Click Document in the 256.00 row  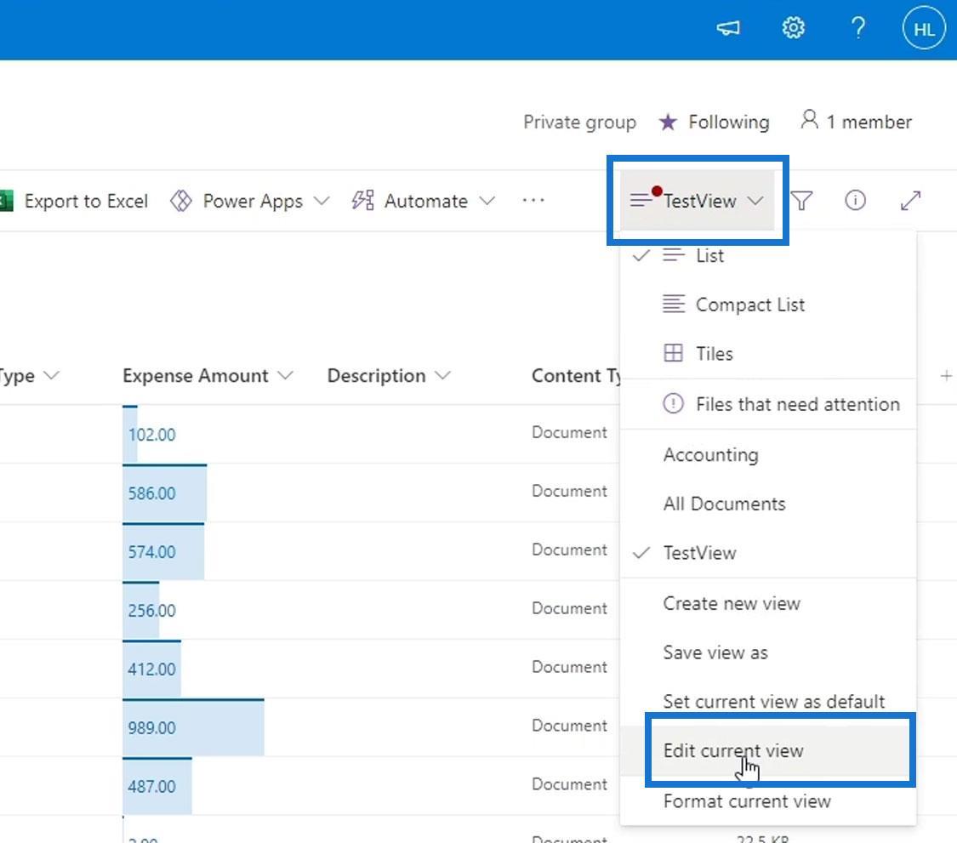[569, 608]
